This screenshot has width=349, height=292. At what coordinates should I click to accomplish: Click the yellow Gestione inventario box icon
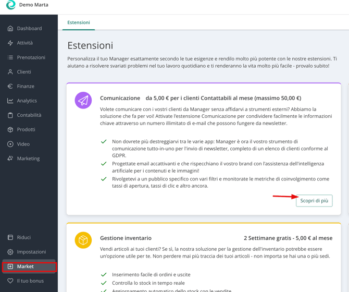(83, 240)
